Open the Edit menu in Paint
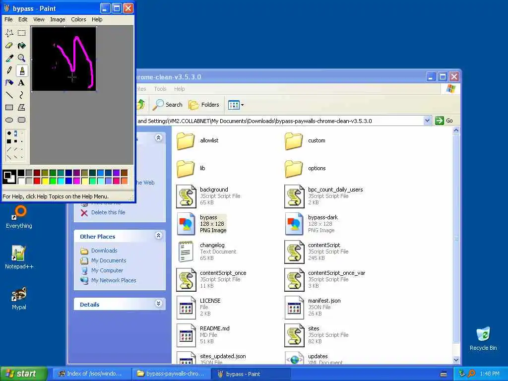Viewport: 508px width, 381px height. coord(23,19)
